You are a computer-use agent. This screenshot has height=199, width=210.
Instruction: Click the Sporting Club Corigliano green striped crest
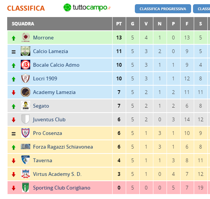point(25,188)
